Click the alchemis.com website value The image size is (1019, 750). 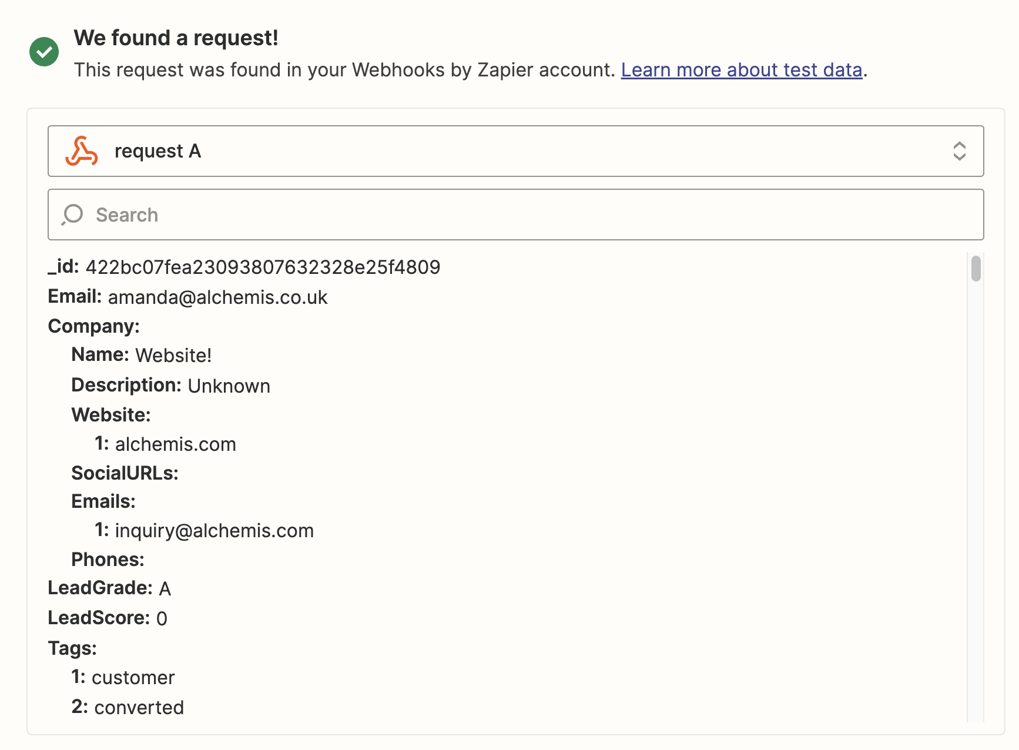(175, 444)
